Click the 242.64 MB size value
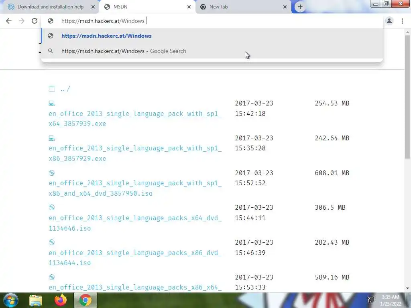 click(x=332, y=138)
